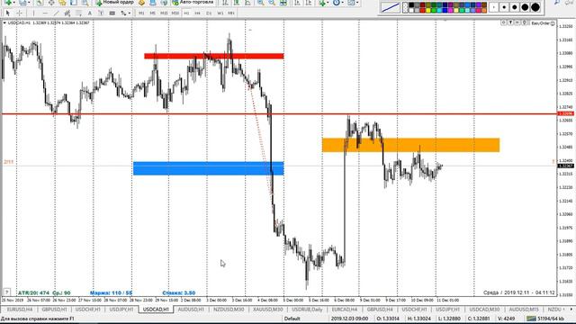
Task: Switch timeframe to MN
Action: tap(231, 13)
